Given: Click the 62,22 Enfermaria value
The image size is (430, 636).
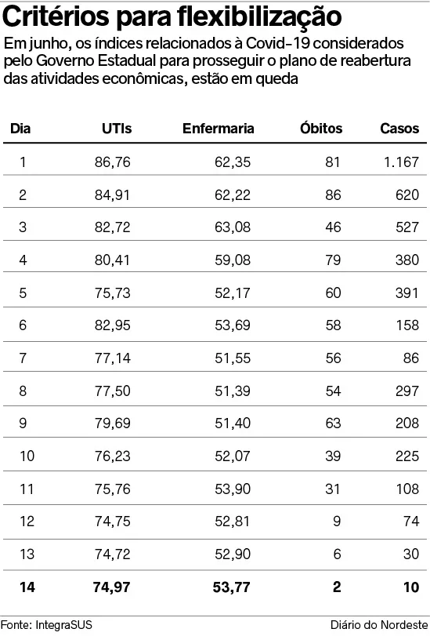Looking at the screenshot, I should pyautogui.click(x=232, y=194).
